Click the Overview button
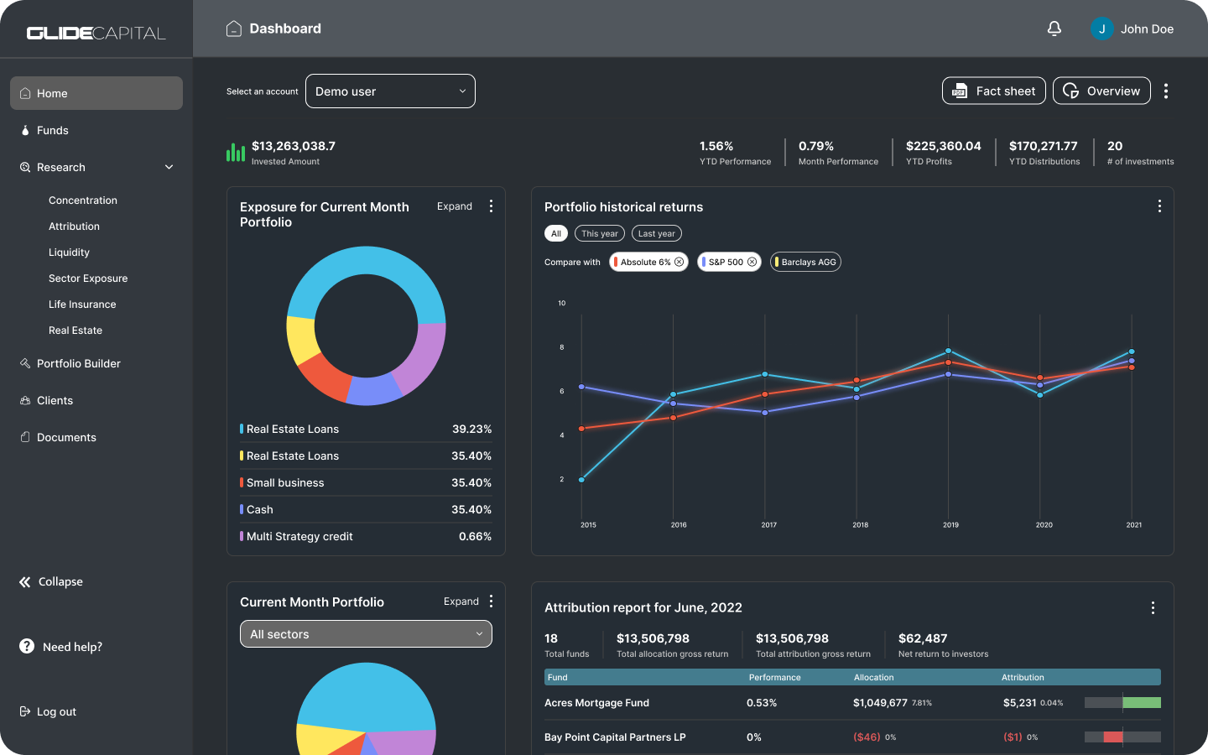Viewport: 1208px width, 755px height. pyautogui.click(x=1101, y=91)
